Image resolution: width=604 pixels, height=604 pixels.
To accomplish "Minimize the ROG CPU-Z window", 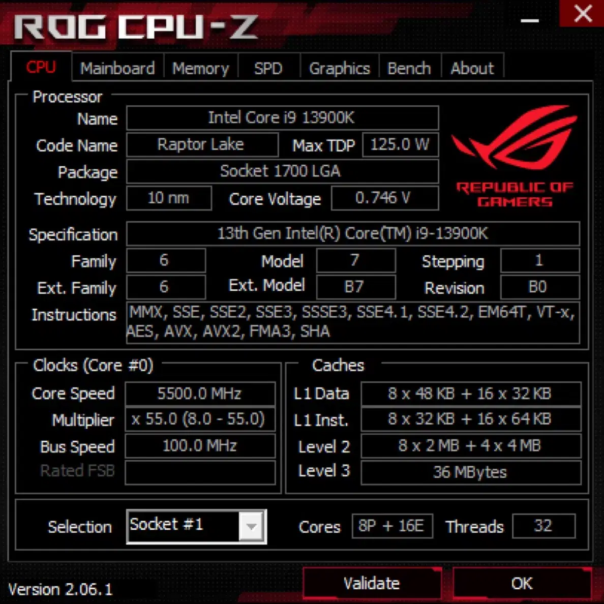I will 530,20.
